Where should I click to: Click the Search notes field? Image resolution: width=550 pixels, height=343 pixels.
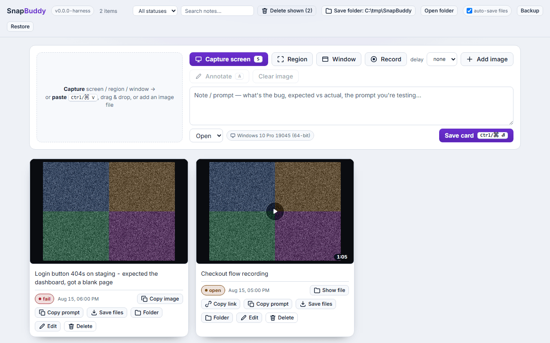[x=217, y=11]
